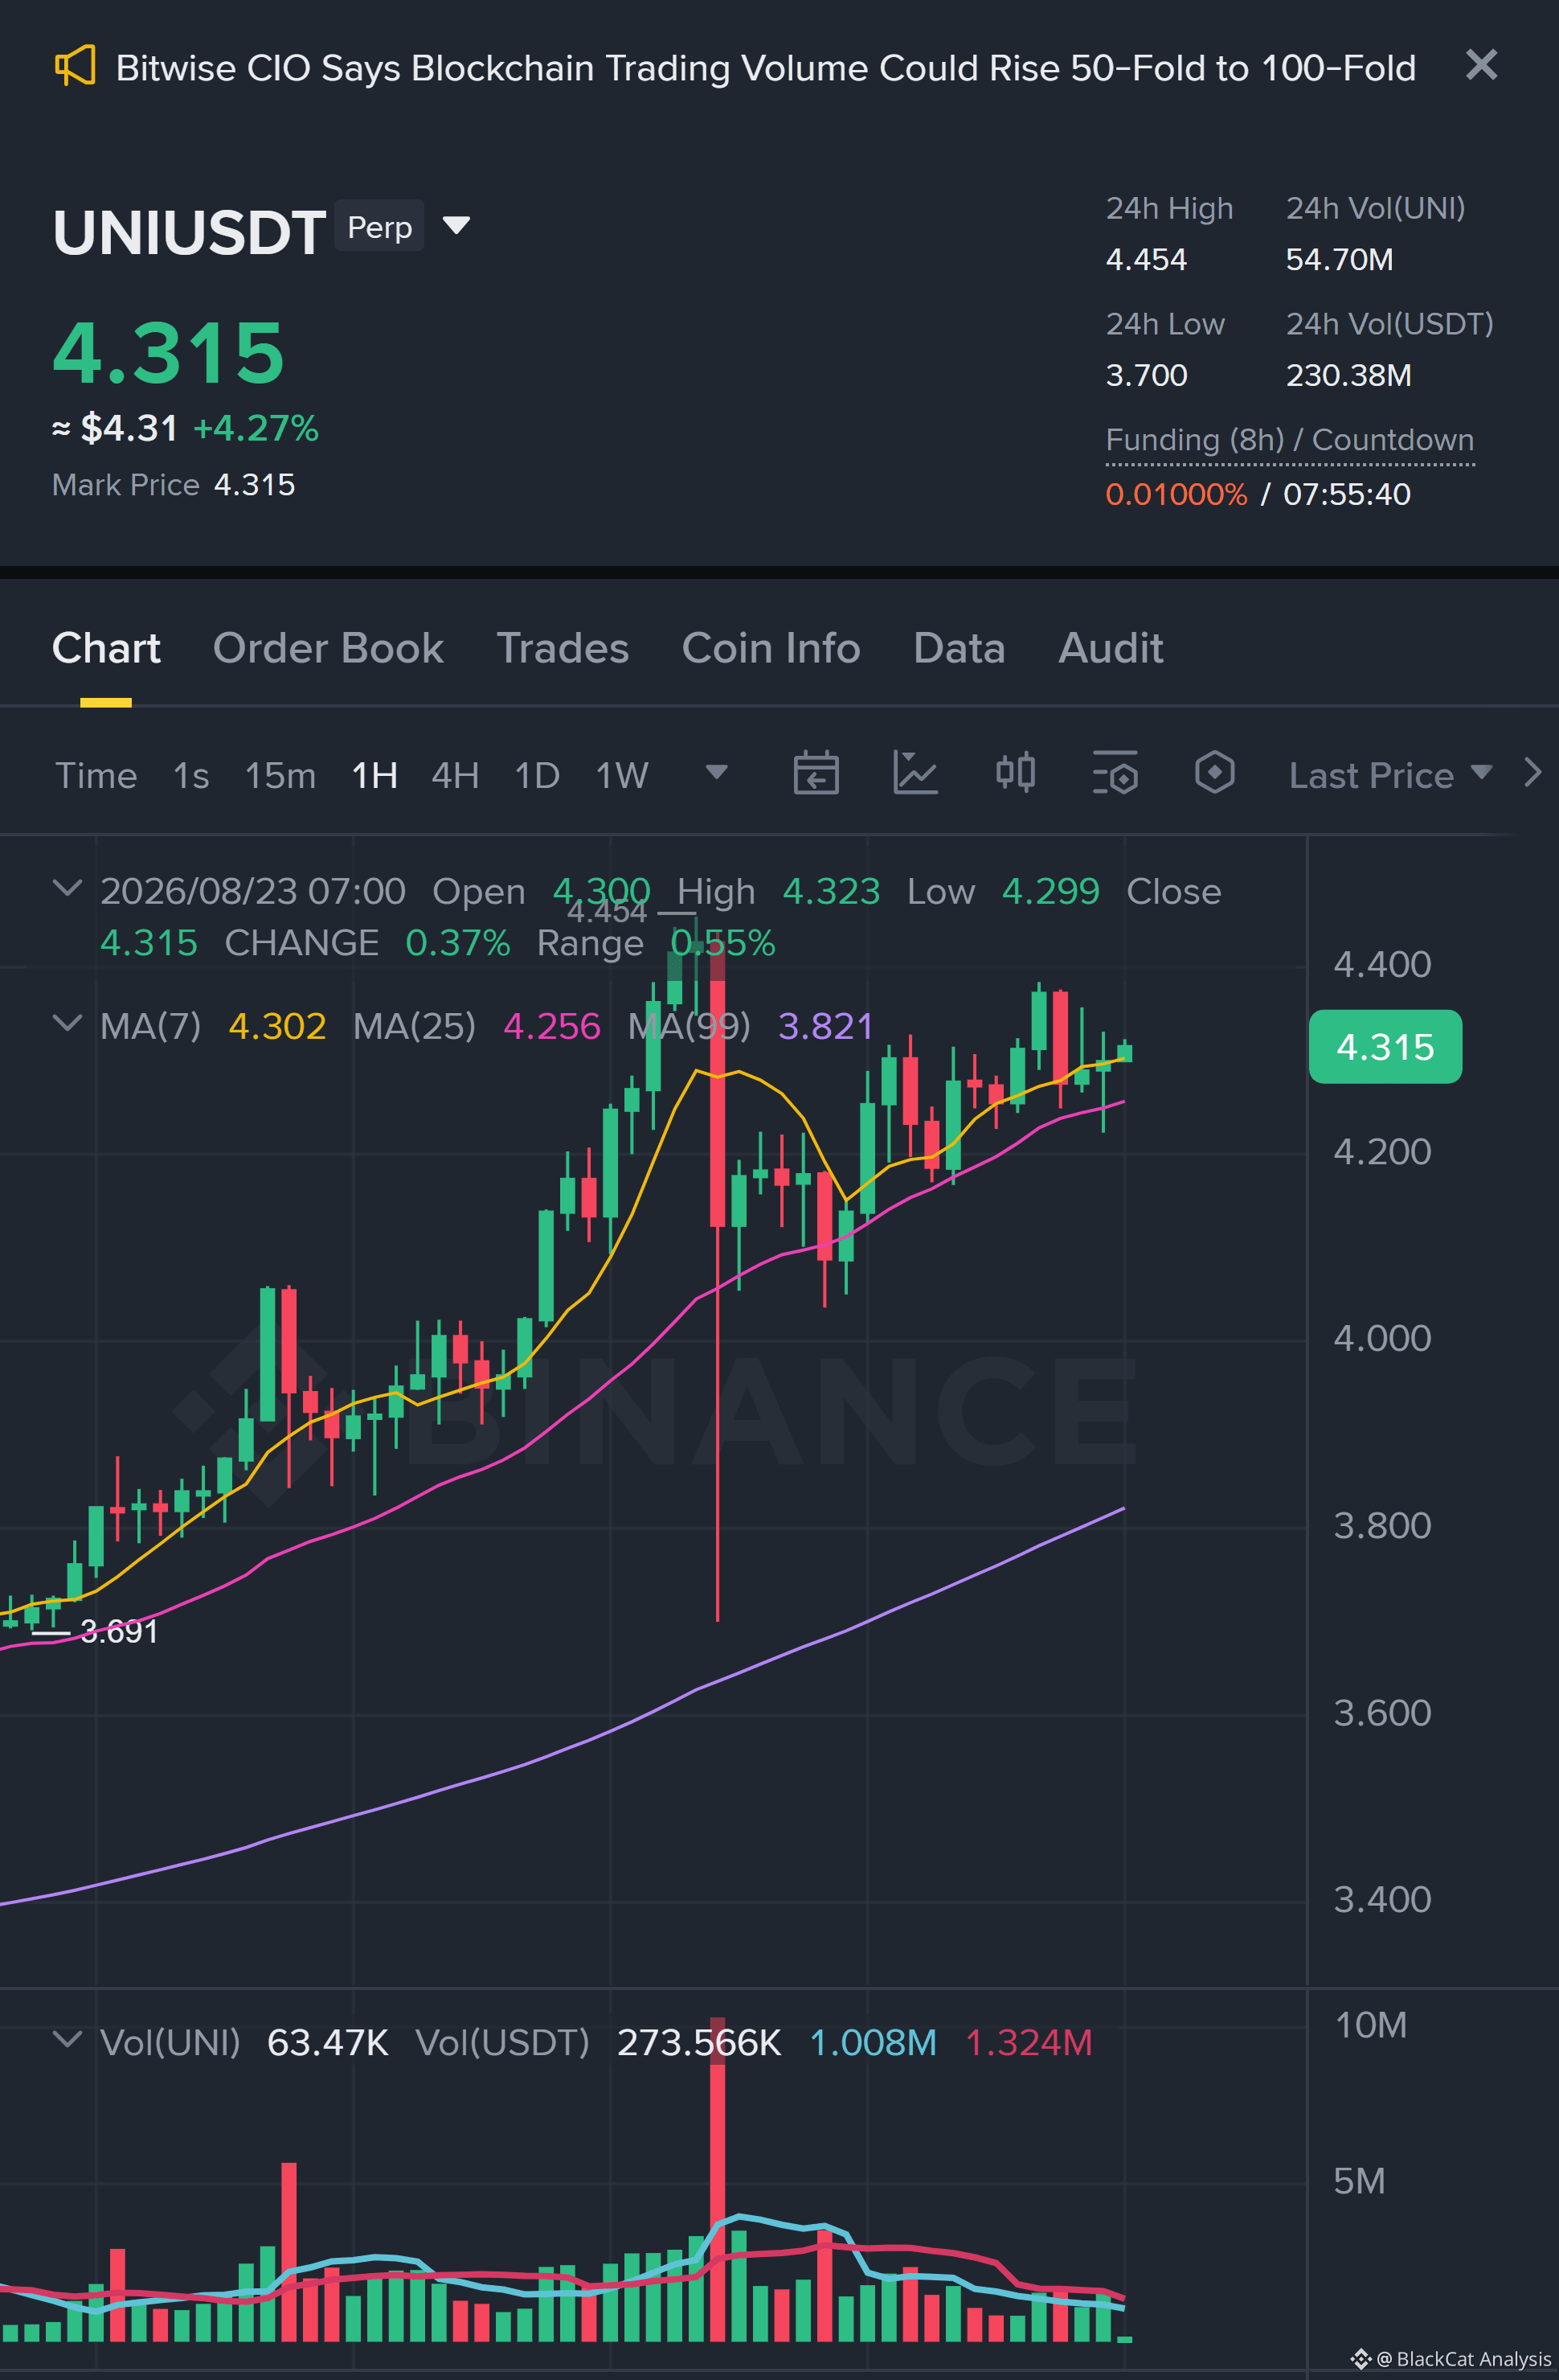
Task: Open the Audit tab
Action: pos(1111,648)
